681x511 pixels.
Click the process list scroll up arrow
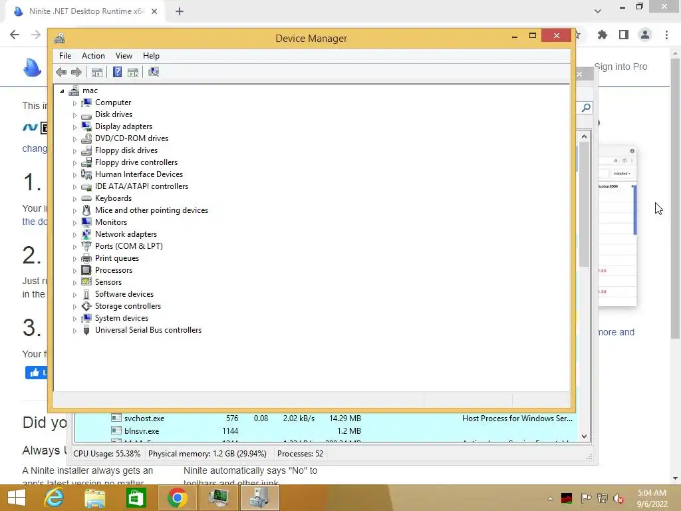(x=584, y=136)
